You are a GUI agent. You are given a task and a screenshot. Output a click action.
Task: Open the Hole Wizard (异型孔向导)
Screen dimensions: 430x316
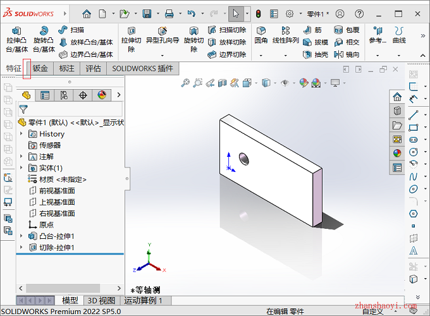pyautogui.click(x=163, y=35)
